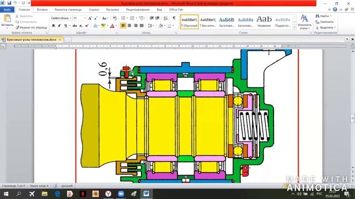
Task: Apply Обычный style
Action: click(190, 22)
